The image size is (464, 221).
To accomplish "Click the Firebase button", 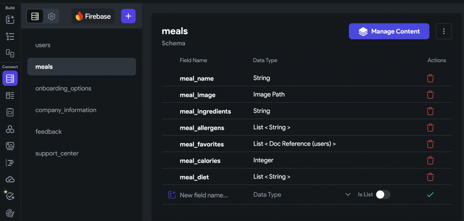I will [x=93, y=16].
